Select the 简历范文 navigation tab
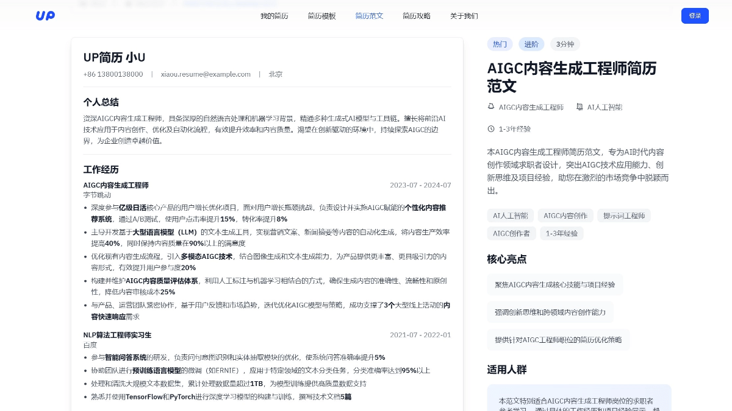This screenshot has height=411, width=732. tap(369, 16)
